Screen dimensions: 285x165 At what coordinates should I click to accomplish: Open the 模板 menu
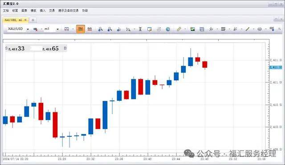pos(33,11)
